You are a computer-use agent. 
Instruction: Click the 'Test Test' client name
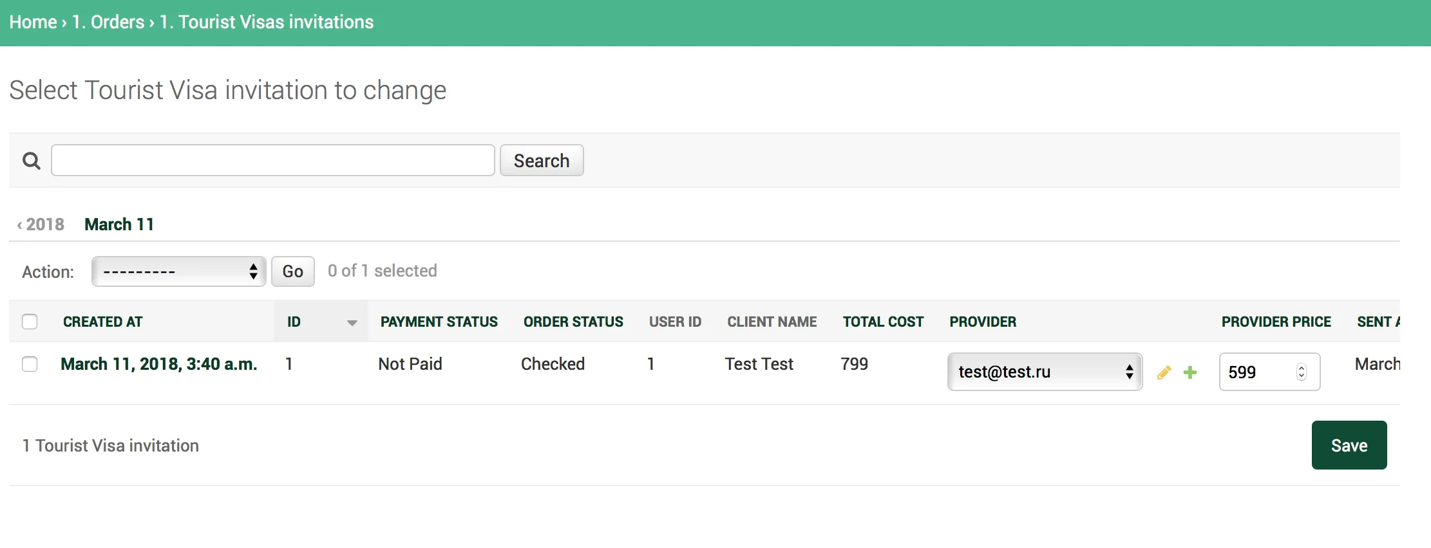point(759,364)
